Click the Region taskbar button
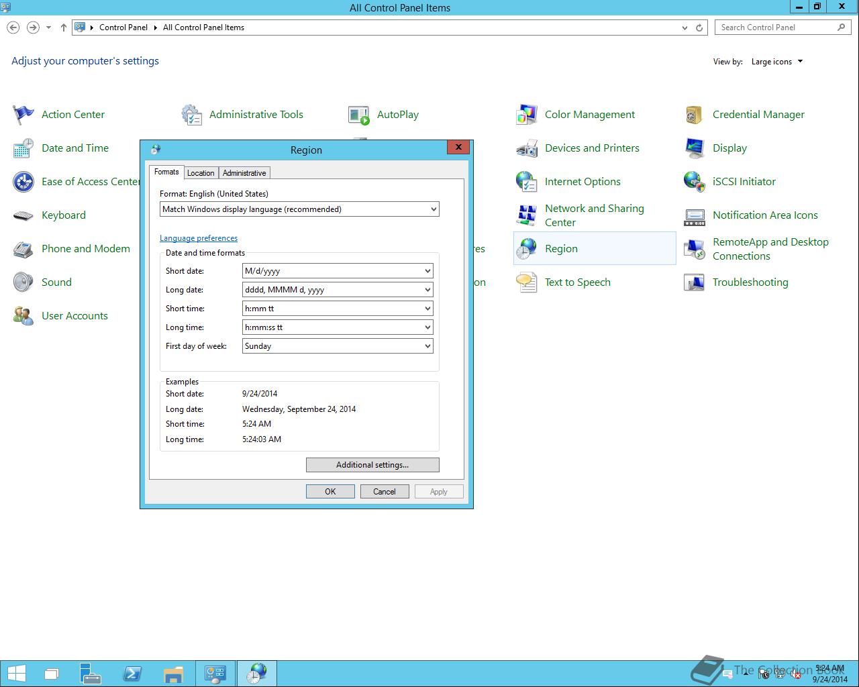 click(256, 674)
